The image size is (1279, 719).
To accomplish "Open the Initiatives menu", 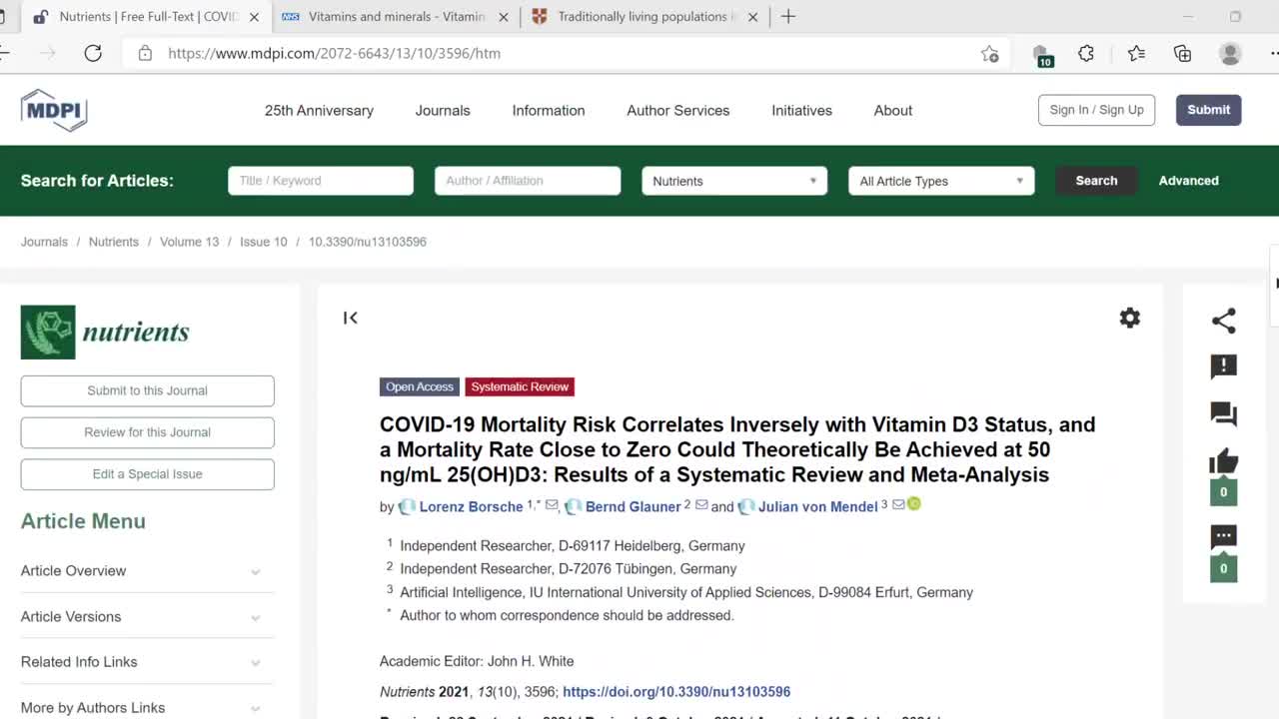I will 801,111.
